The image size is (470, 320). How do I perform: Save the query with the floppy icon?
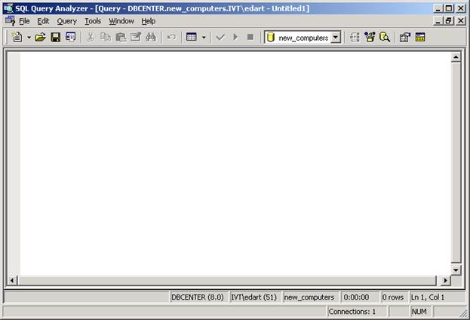coord(56,37)
